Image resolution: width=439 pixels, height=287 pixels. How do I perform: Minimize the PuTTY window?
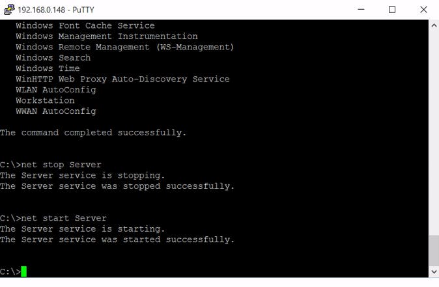click(x=362, y=10)
